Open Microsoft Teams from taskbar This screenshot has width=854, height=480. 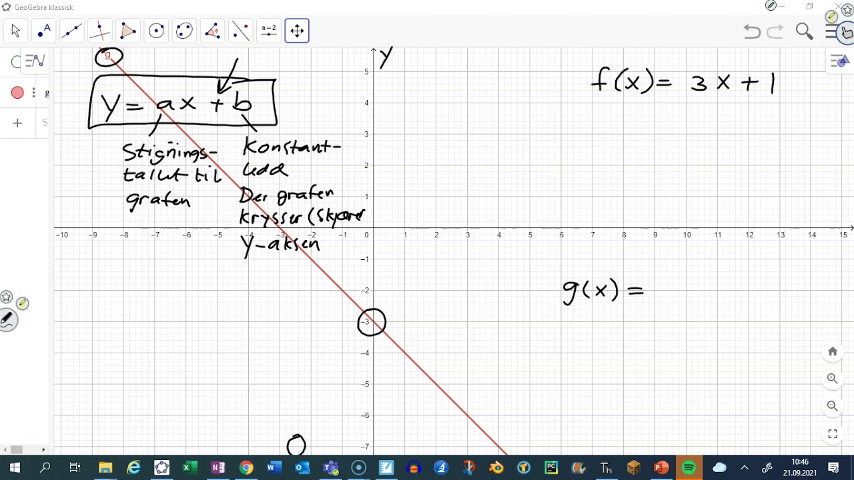click(x=331, y=467)
